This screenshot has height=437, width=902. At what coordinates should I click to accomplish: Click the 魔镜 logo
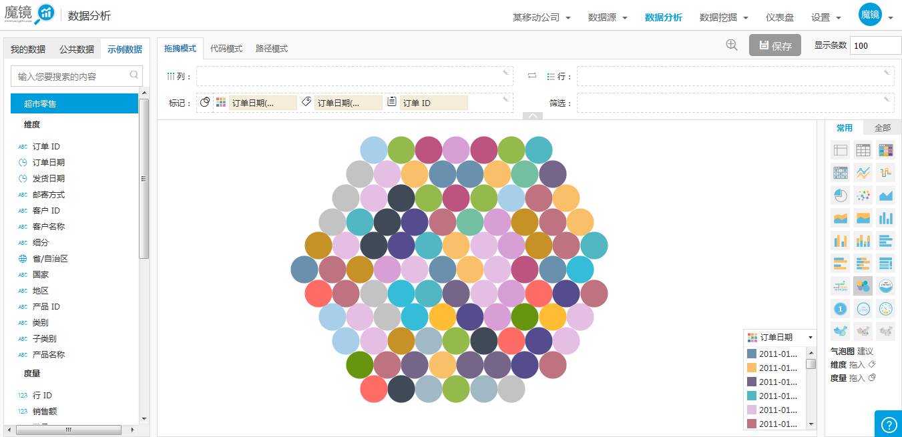coord(30,15)
